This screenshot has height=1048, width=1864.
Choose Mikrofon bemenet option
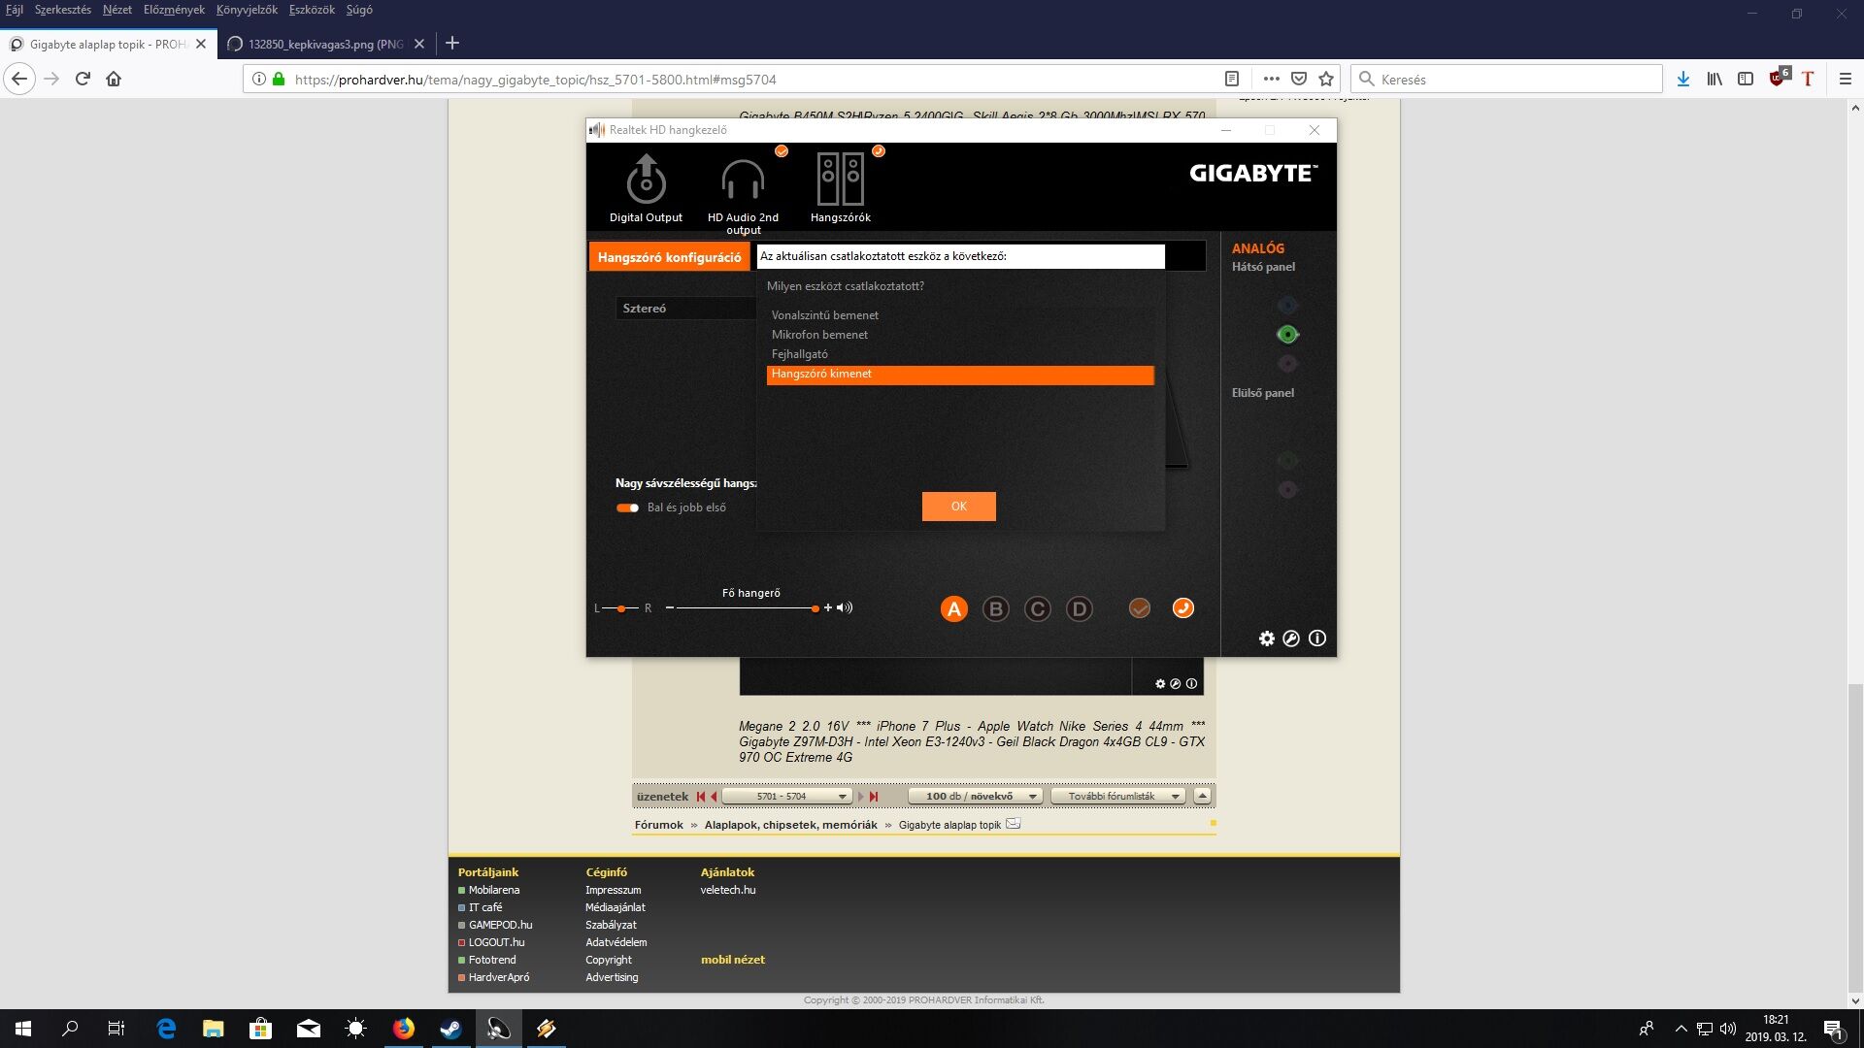(x=960, y=335)
